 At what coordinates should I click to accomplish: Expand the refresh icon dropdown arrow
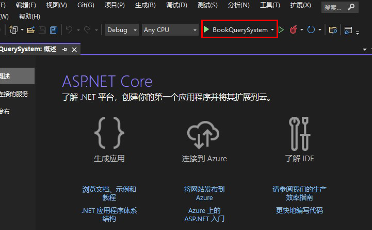tap(320, 30)
